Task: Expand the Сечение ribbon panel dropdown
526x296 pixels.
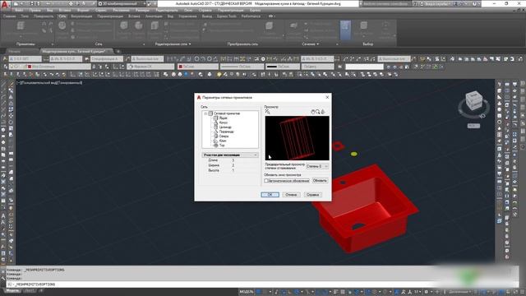Action: (x=310, y=44)
